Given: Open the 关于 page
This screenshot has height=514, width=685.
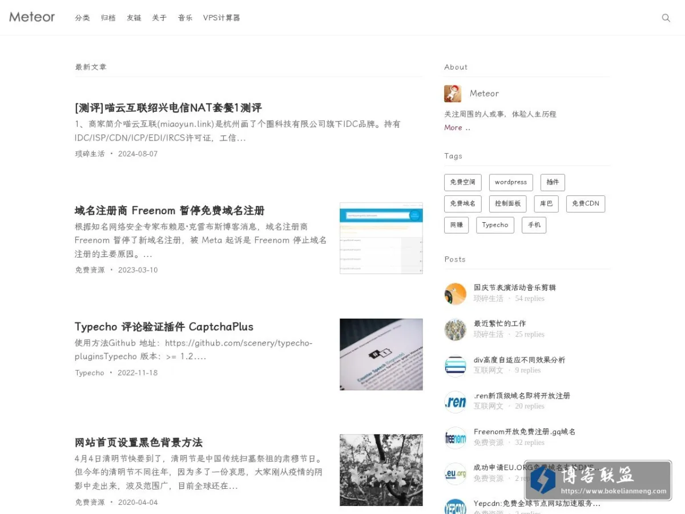Looking at the screenshot, I should tap(159, 18).
